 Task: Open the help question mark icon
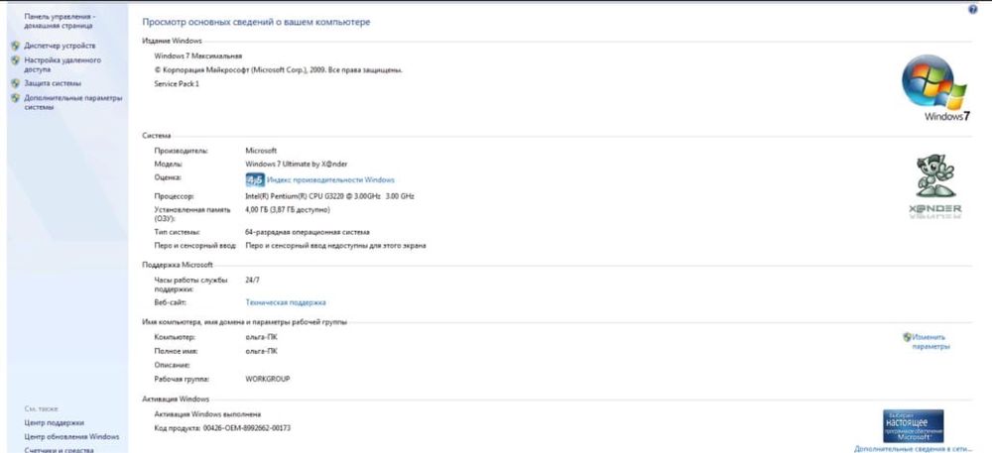[x=972, y=10]
